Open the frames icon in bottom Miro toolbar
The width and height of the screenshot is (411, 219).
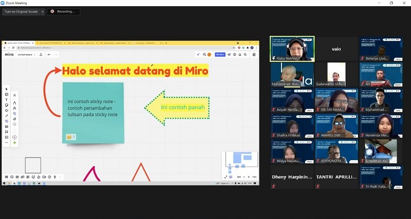pos(6,177)
